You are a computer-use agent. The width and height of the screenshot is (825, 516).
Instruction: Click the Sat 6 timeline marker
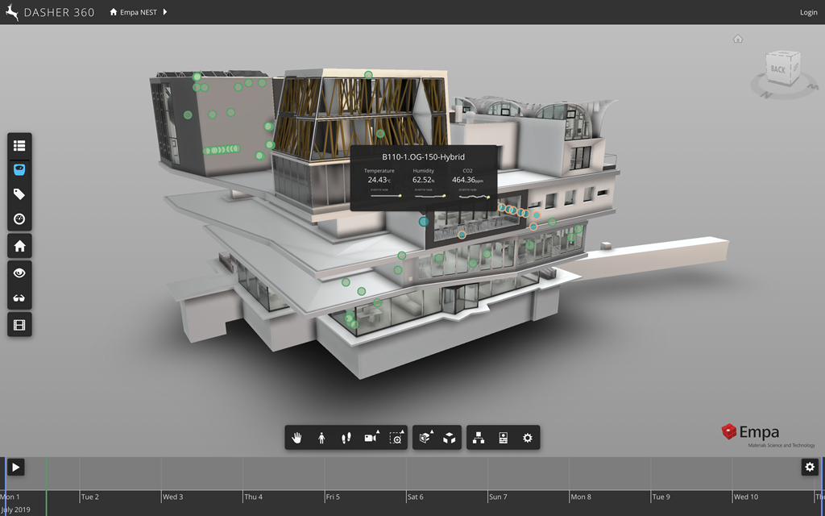(x=415, y=497)
